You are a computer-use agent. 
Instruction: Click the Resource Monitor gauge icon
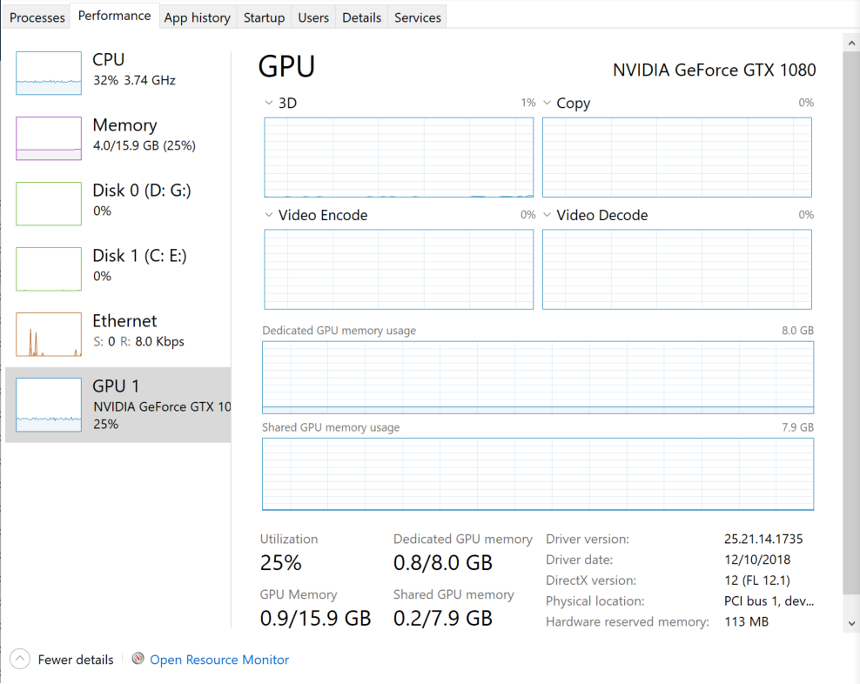click(x=138, y=660)
